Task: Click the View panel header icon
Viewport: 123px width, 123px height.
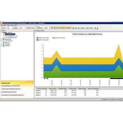Action: click(x=2, y=31)
